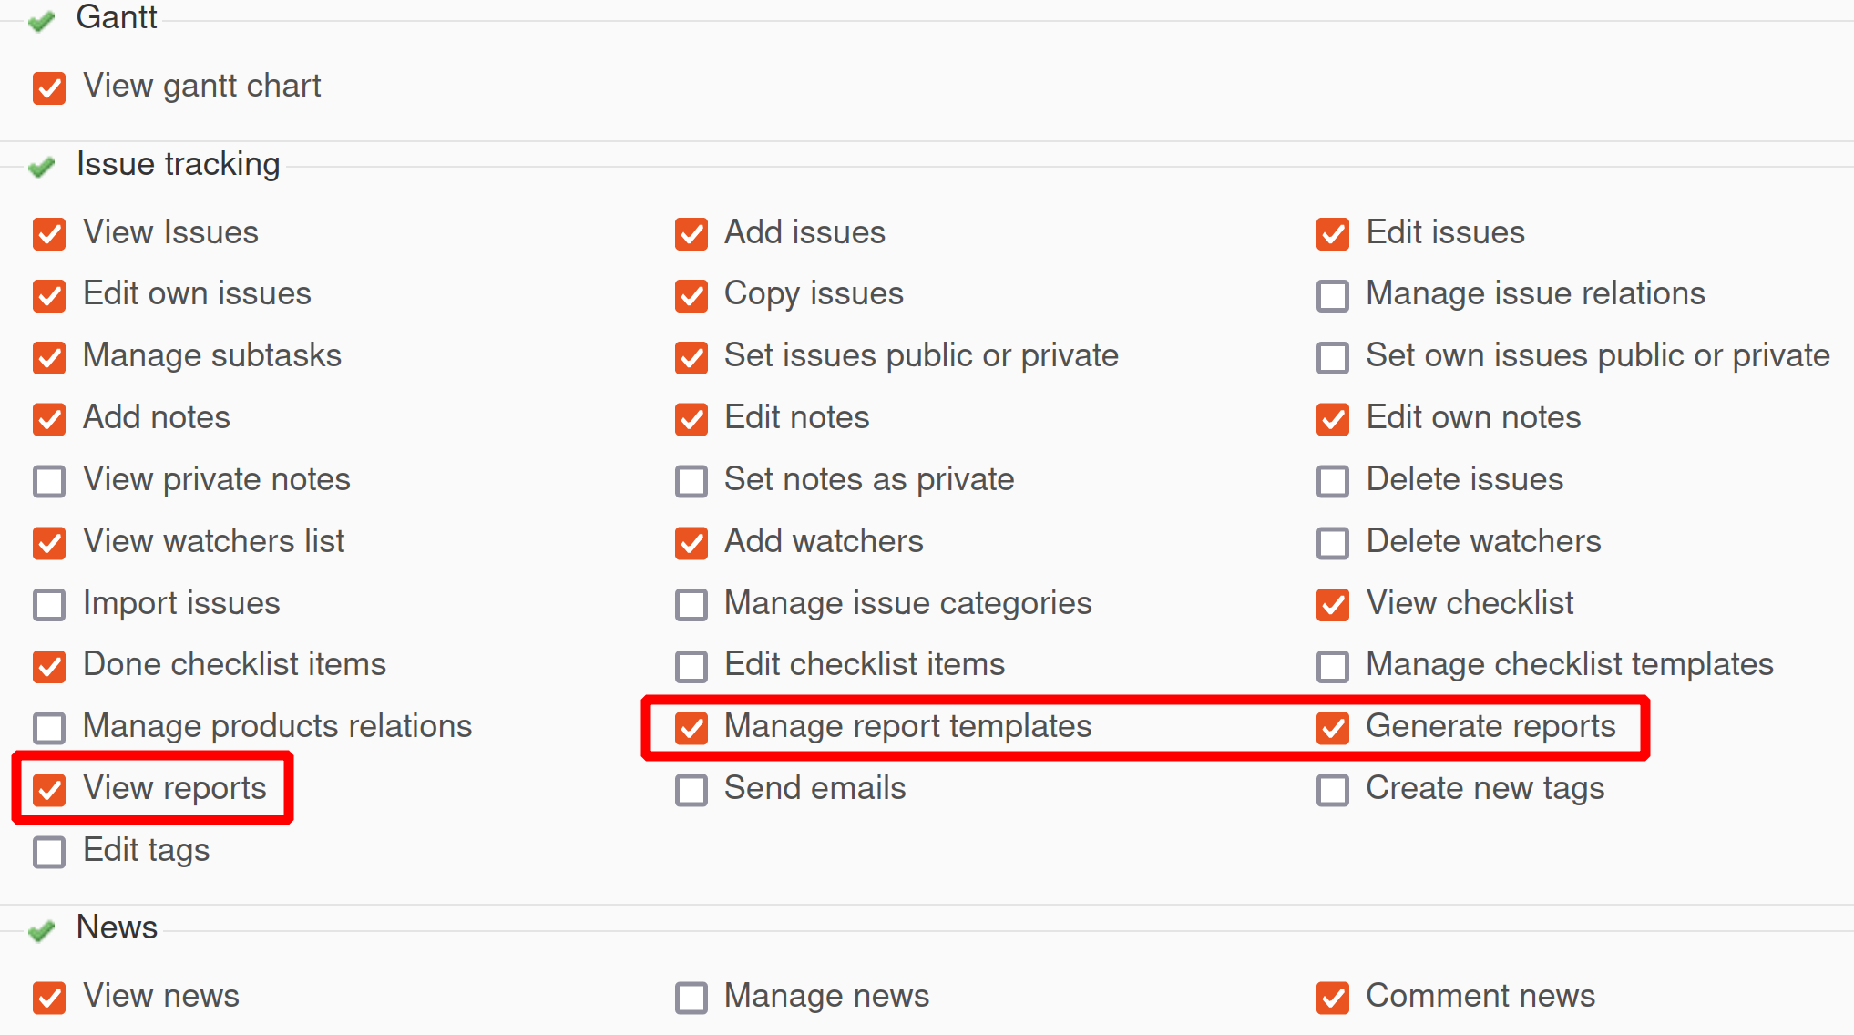Image resolution: width=1854 pixels, height=1035 pixels.
Task: Enable View private notes
Action: pos(48,481)
